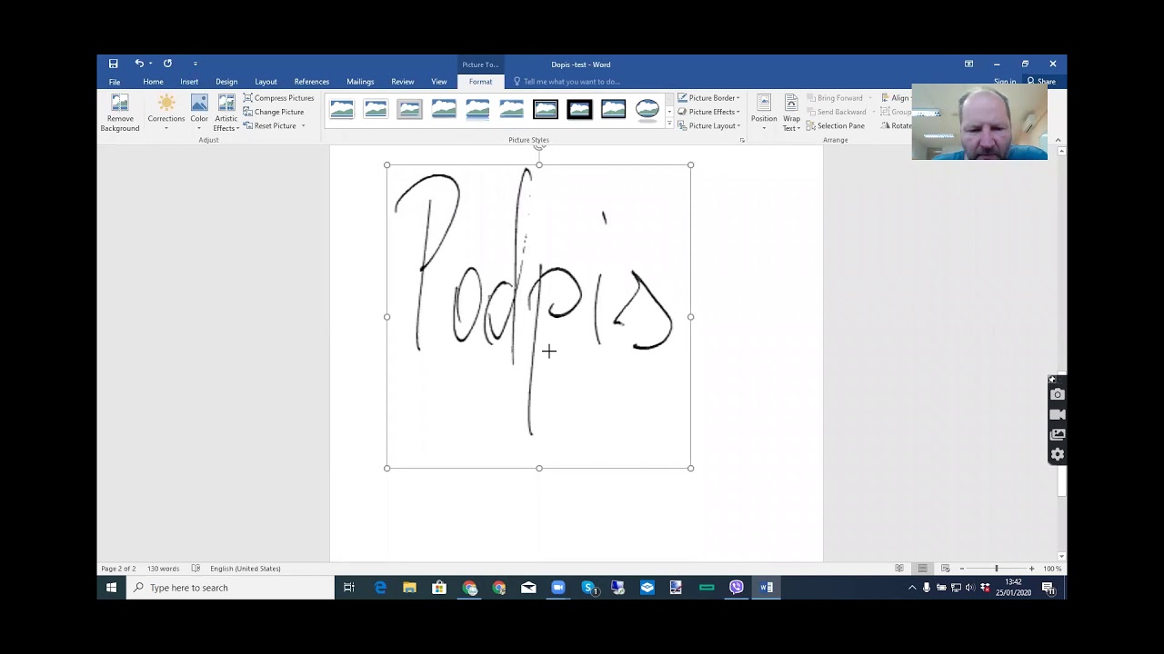1164x654 pixels.
Task: Click the zoom out minus button
Action: [962, 569]
